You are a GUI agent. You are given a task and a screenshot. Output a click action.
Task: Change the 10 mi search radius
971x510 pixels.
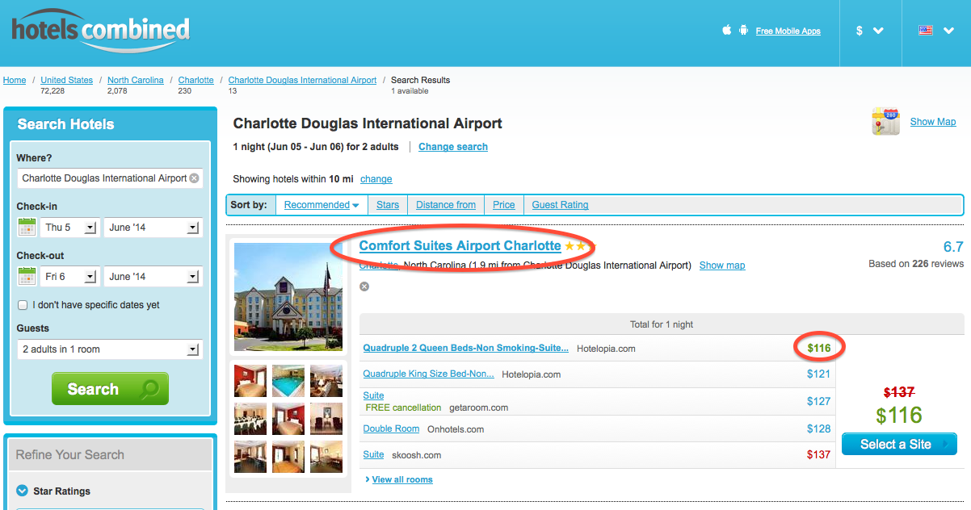point(376,179)
